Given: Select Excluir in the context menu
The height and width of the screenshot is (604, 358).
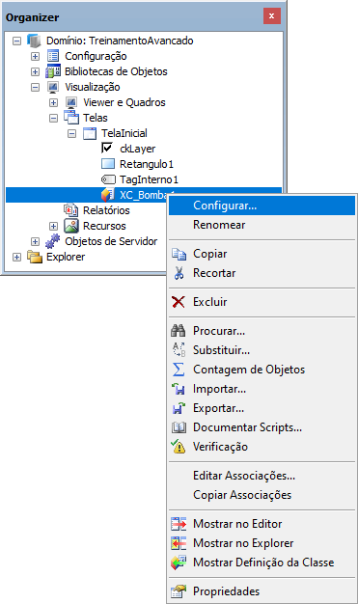Looking at the screenshot, I should point(262,302).
